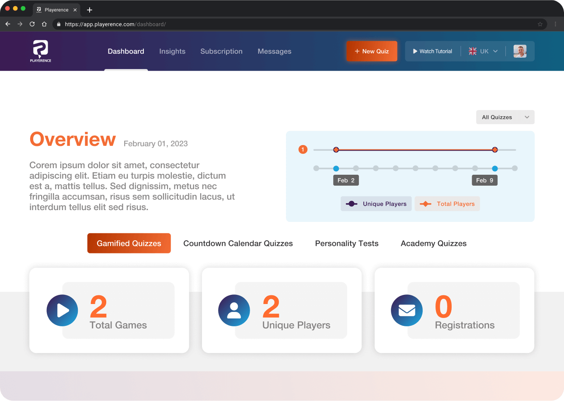Open the All Quizzes dropdown
564x401 pixels.
click(x=505, y=117)
